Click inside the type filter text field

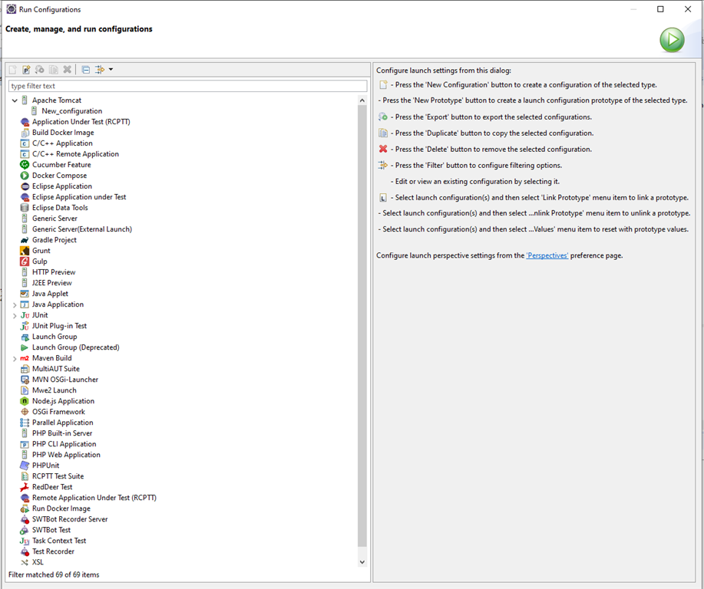[187, 86]
